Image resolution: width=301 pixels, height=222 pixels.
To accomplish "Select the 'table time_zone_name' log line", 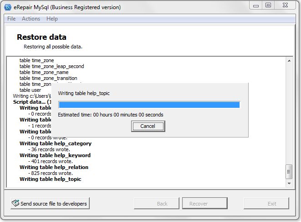I will pyautogui.click(x=44, y=72).
